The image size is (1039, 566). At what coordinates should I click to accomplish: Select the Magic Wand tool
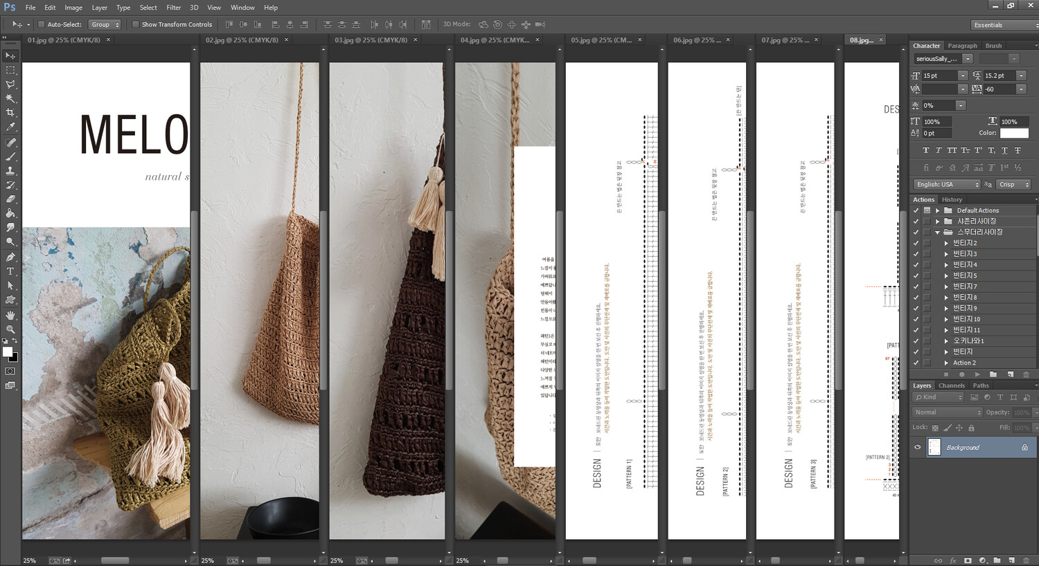(x=10, y=98)
